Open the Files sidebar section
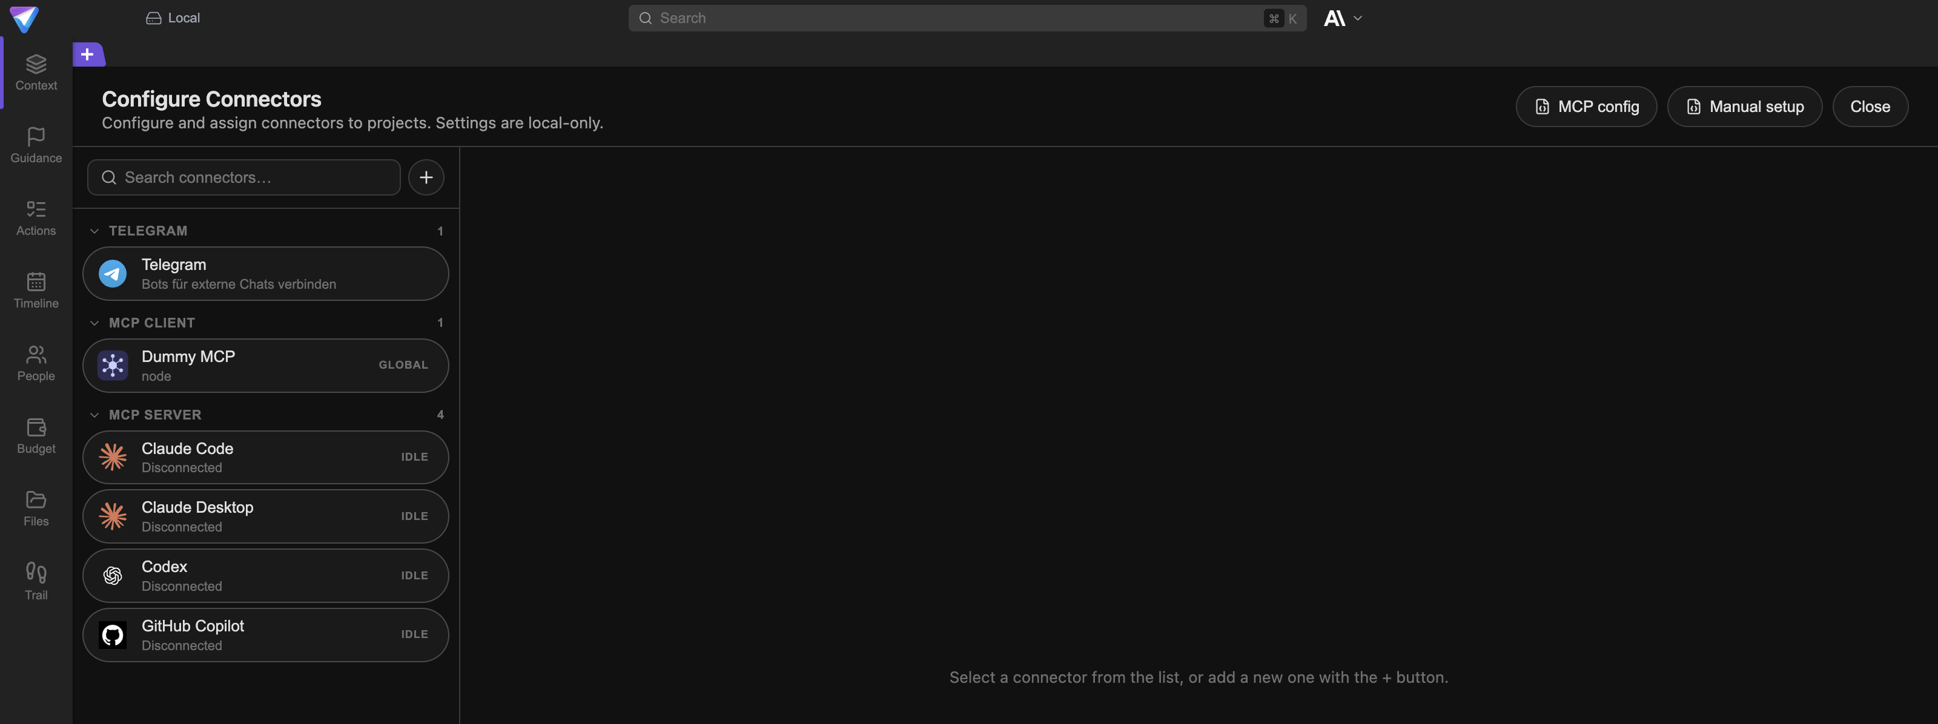 pyautogui.click(x=36, y=510)
